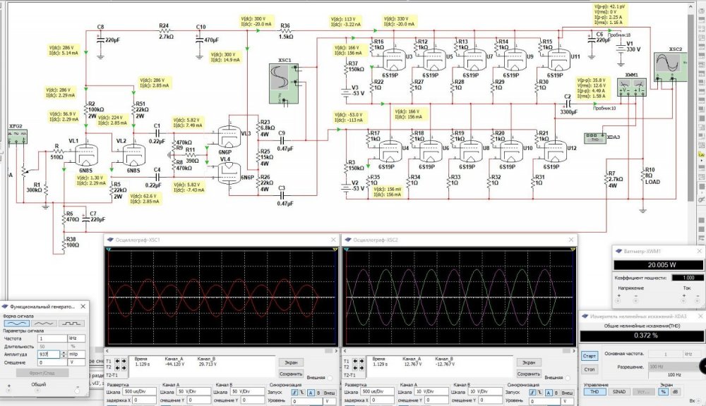Click Сохранить button in XSC1 oscilloscope
The width and height of the screenshot is (706, 406).
291,374
